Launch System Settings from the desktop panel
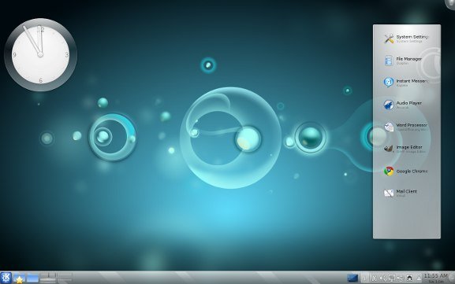This screenshot has height=284, width=455. click(389, 39)
